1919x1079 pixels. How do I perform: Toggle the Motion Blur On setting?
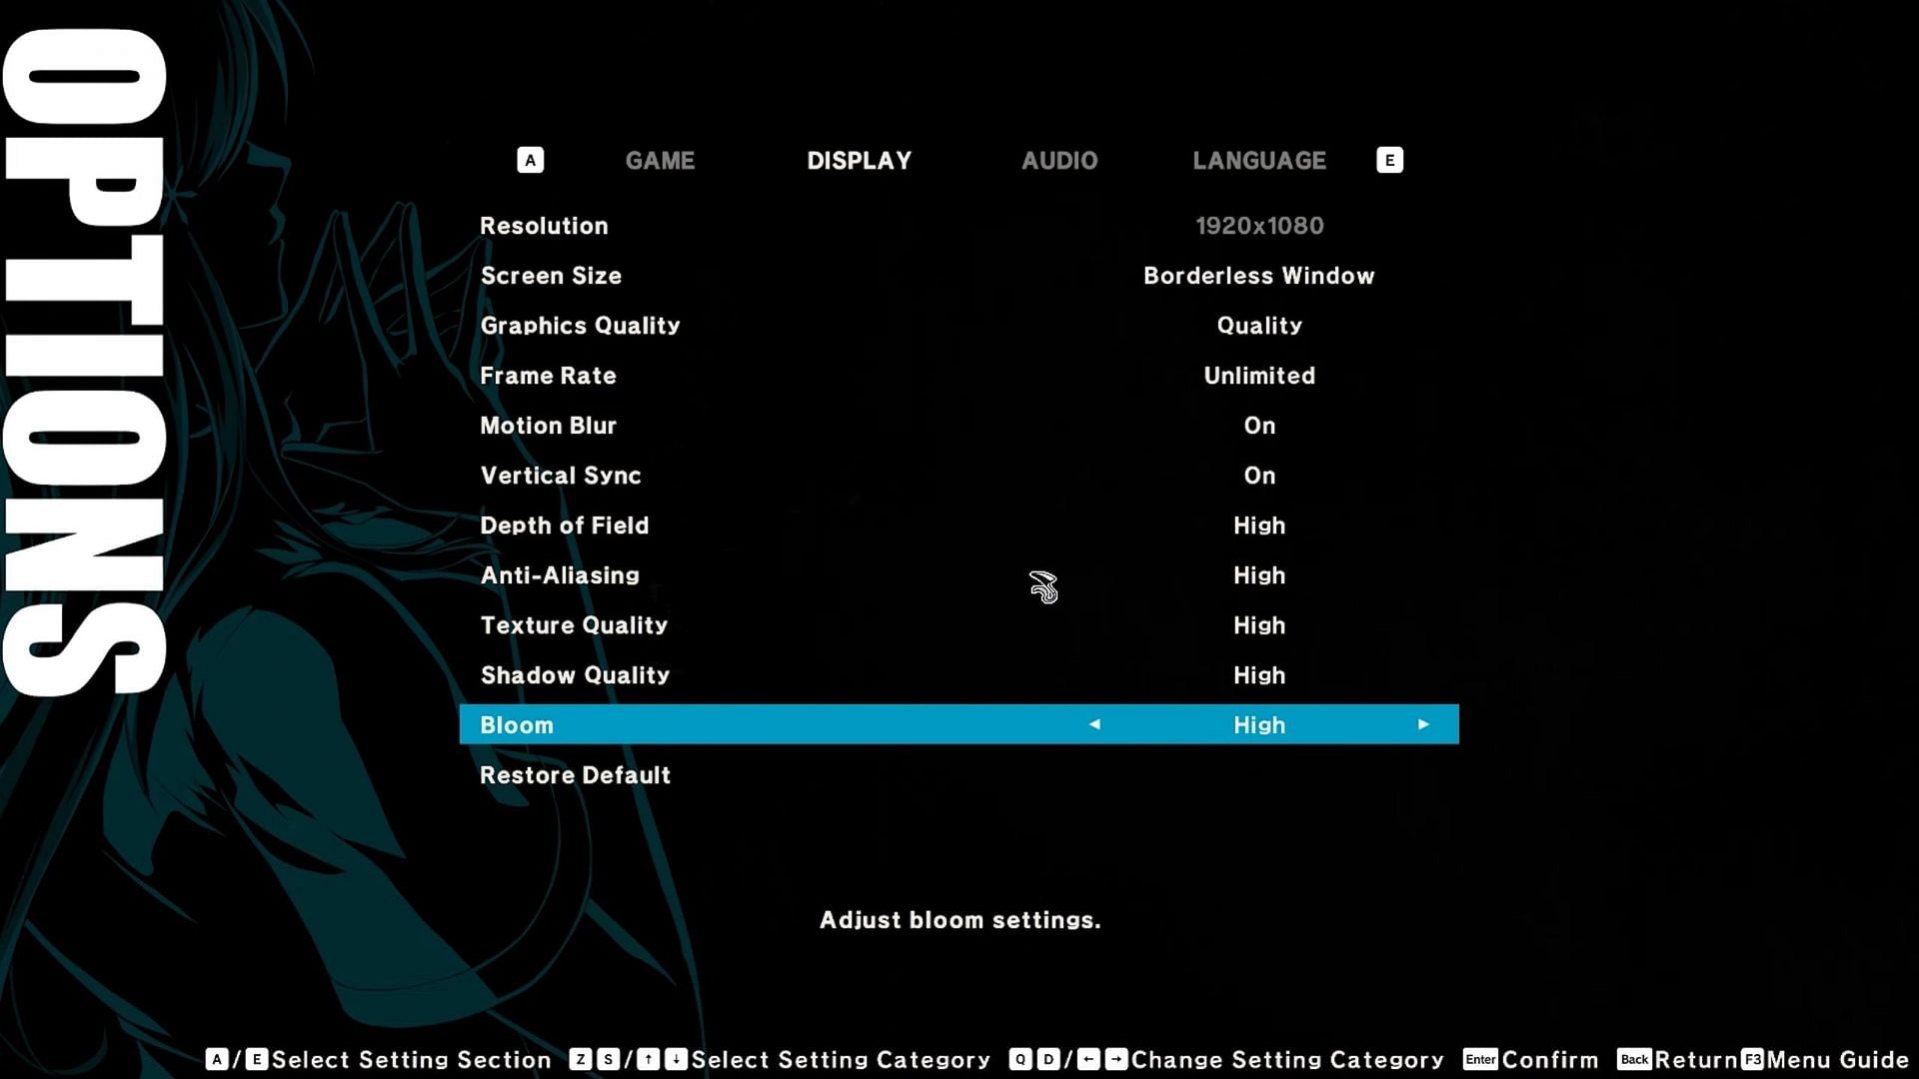(x=1258, y=426)
